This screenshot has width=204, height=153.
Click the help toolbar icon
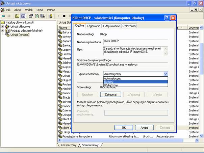click(x=50, y=16)
